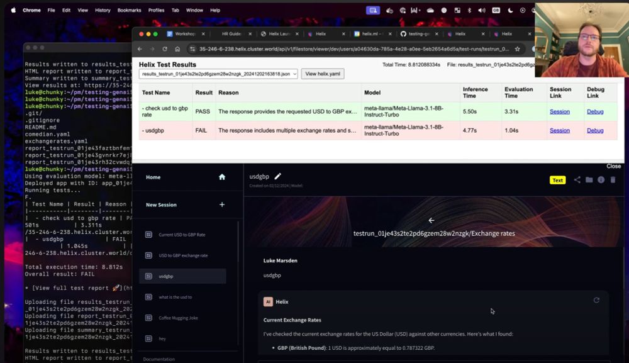Open the results JSON file dropdown
Image resolution: width=629 pixels, height=363 pixels.
click(218, 74)
